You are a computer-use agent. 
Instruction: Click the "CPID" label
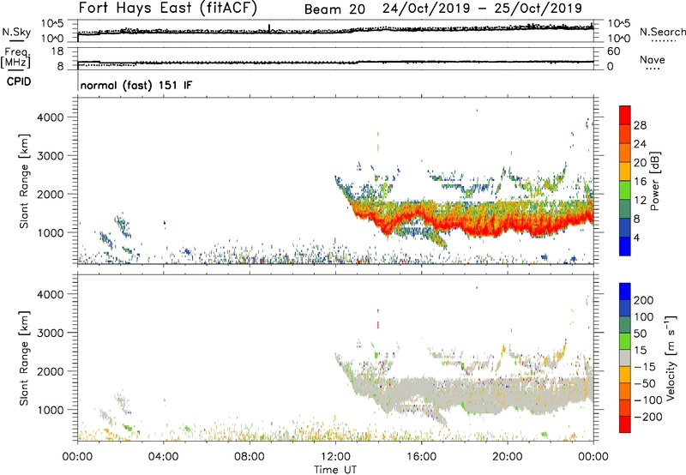tap(19, 81)
